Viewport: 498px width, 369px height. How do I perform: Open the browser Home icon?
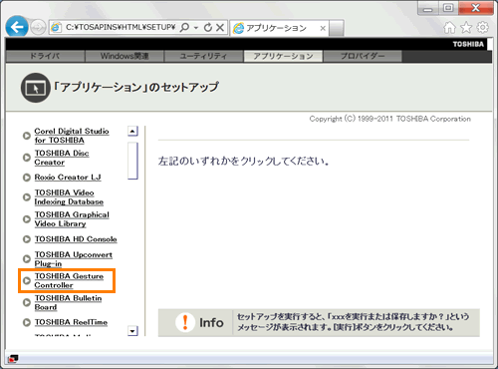(x=449, y=28)
